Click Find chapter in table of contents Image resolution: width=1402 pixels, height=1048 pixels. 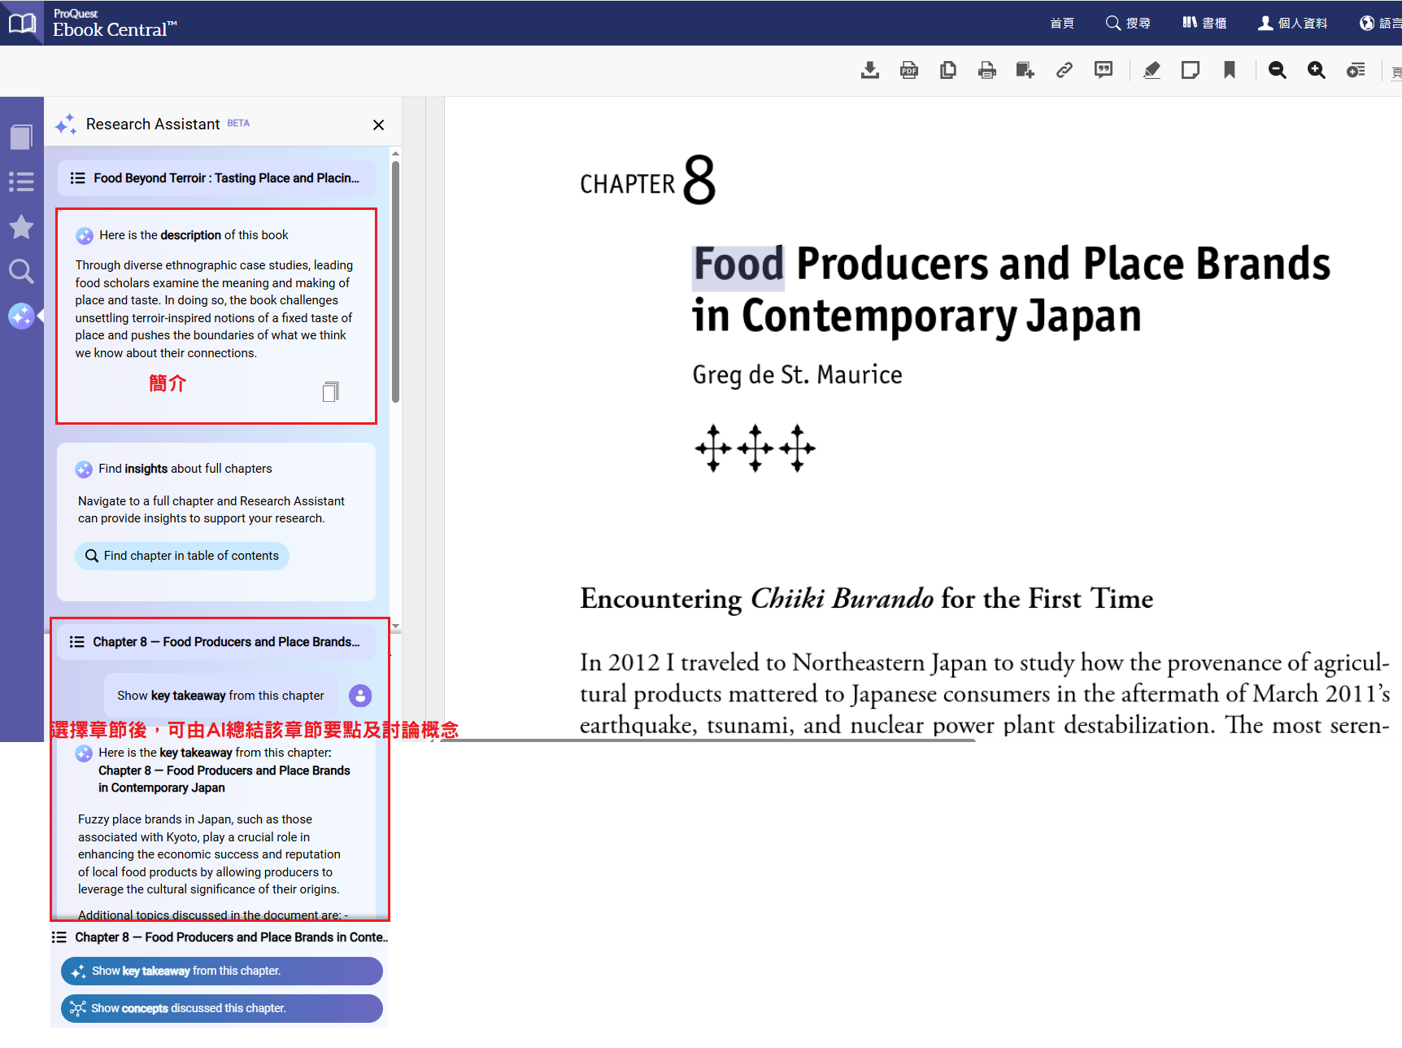(x=182, y=556)
